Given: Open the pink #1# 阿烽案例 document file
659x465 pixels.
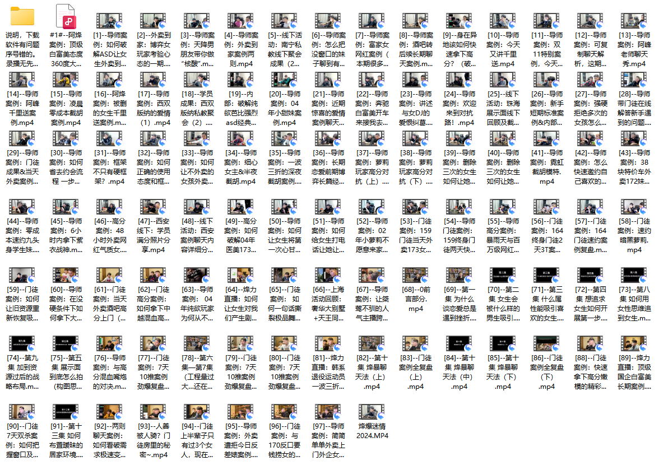Looking at the screenshot, I should pos(66,17).
